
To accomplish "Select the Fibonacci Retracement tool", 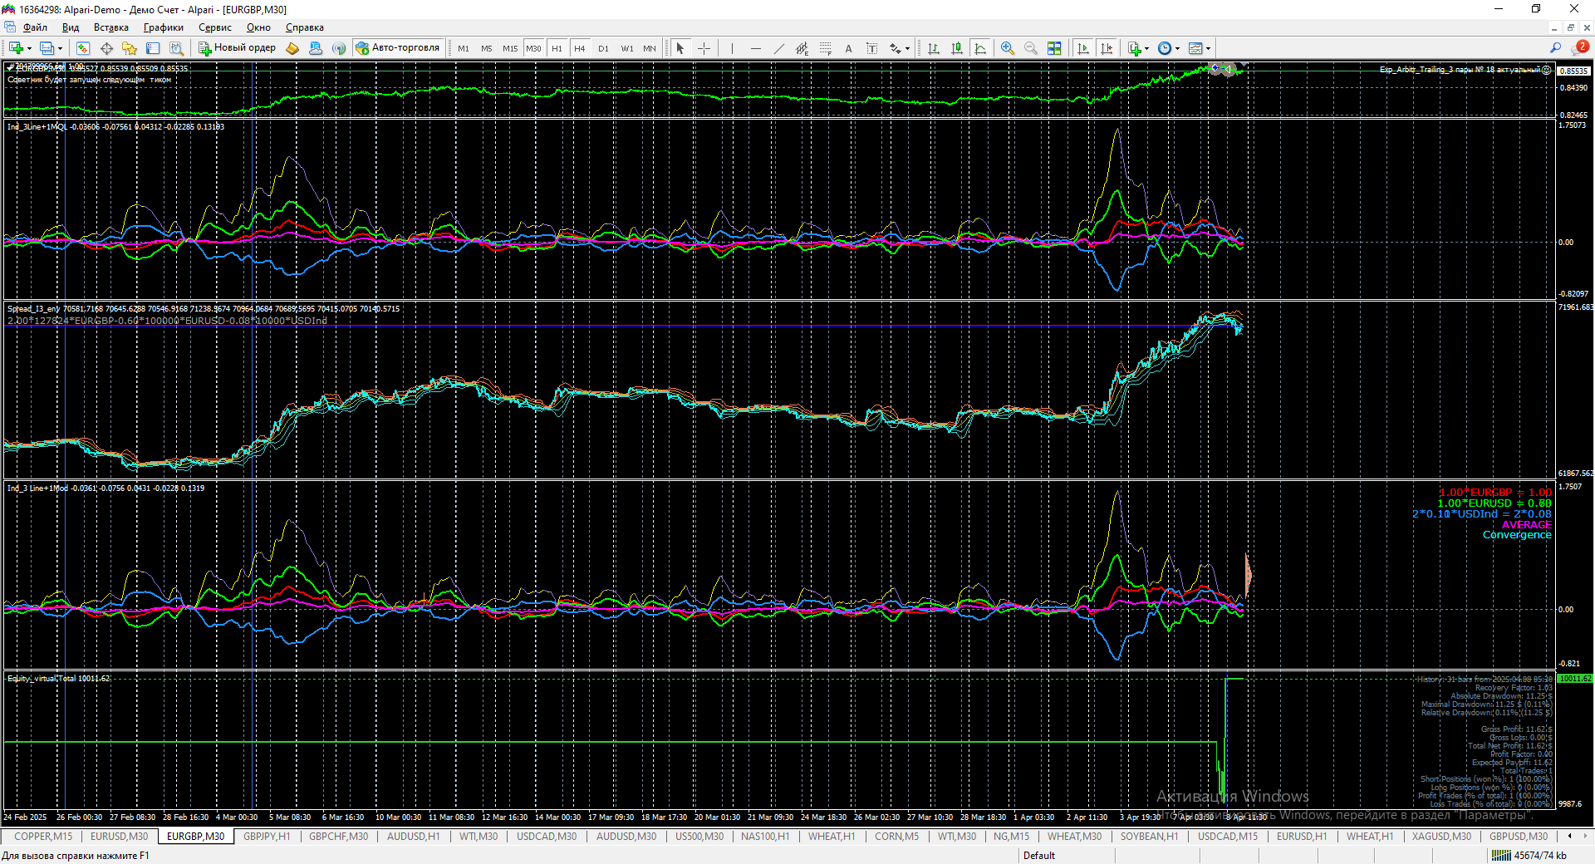I will [x=825, y=48].
